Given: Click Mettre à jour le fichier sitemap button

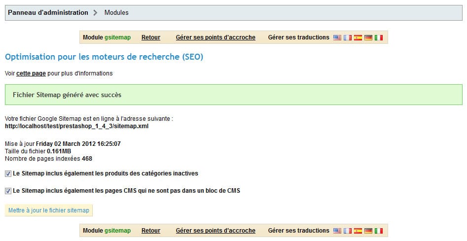Looking at the screenshot, I should pos(49,210).
